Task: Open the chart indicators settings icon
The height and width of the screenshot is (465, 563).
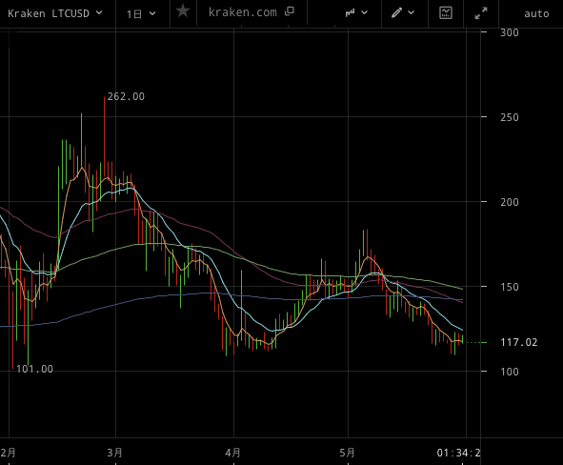Action: click(446, 13)
